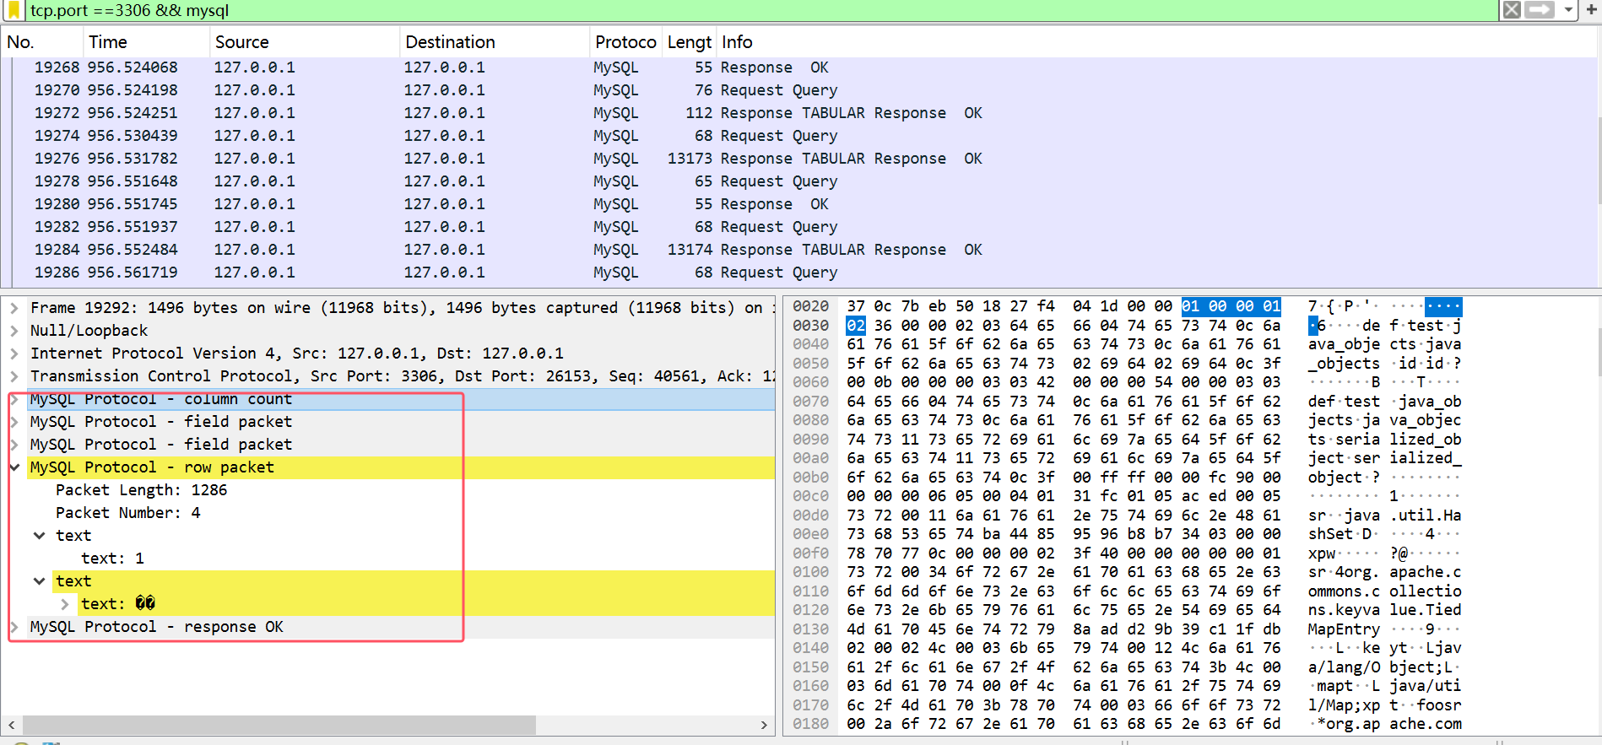The width and height of the screenshot is (1602, 745).
Task: Select packet 19280 Response OK row
Action: [x=798, y=204]
